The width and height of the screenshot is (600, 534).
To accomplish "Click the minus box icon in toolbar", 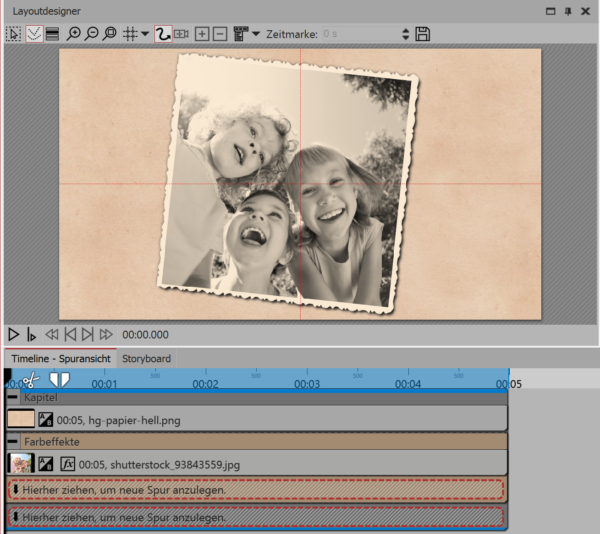I will click(220, 34).
